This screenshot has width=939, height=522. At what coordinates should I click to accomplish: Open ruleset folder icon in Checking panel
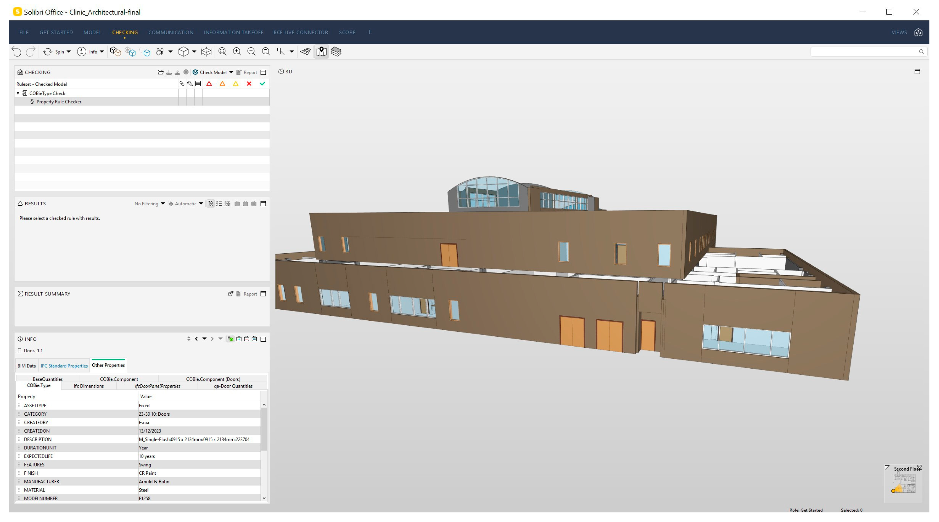click(160, 72)
